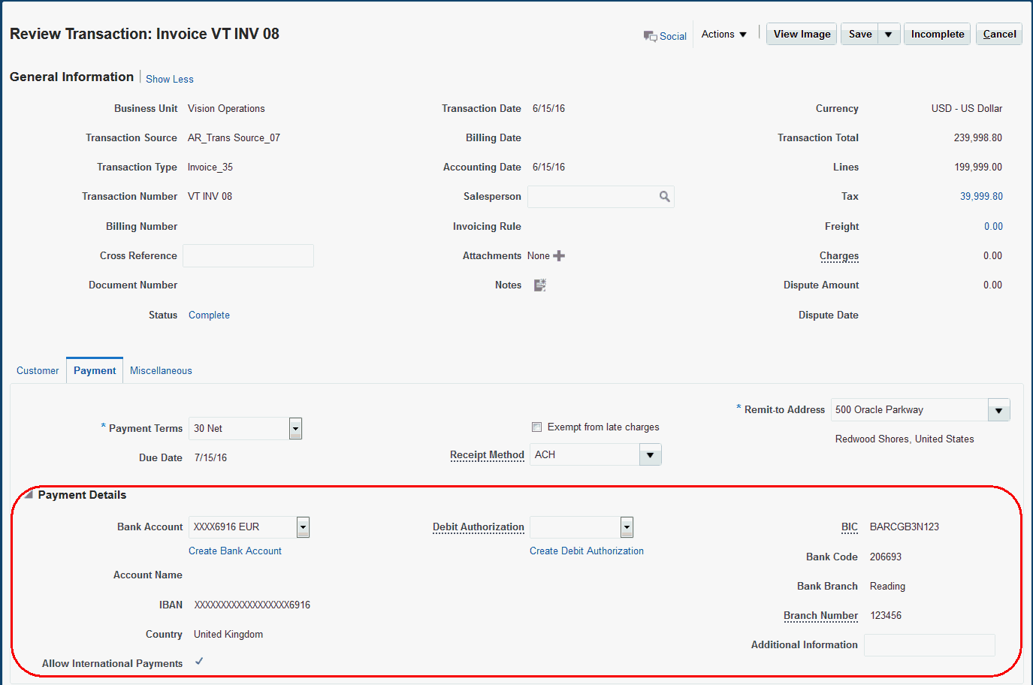
Task: Click the Bank Code value 206693
Action: [886, 557]
